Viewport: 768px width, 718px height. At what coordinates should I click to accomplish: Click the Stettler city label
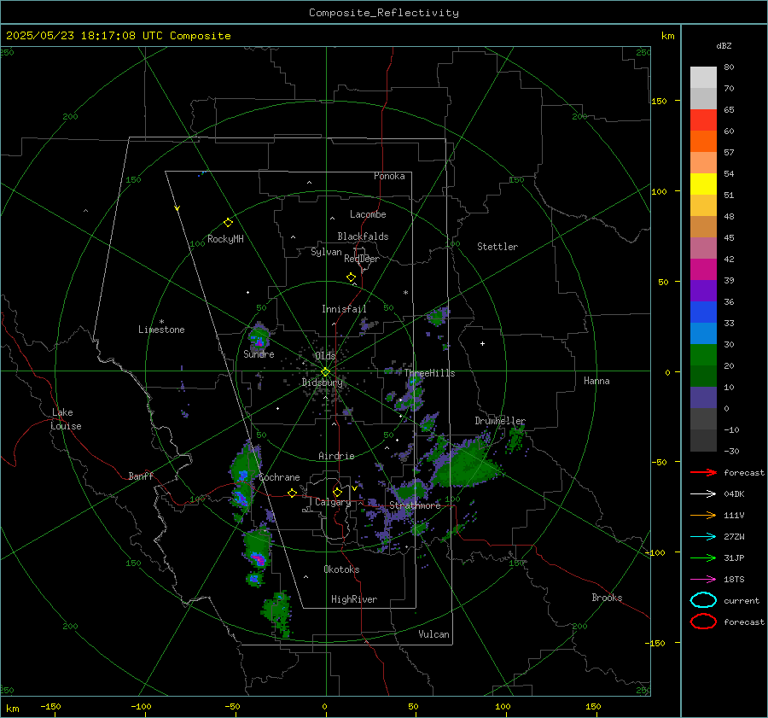coord(497,247)
